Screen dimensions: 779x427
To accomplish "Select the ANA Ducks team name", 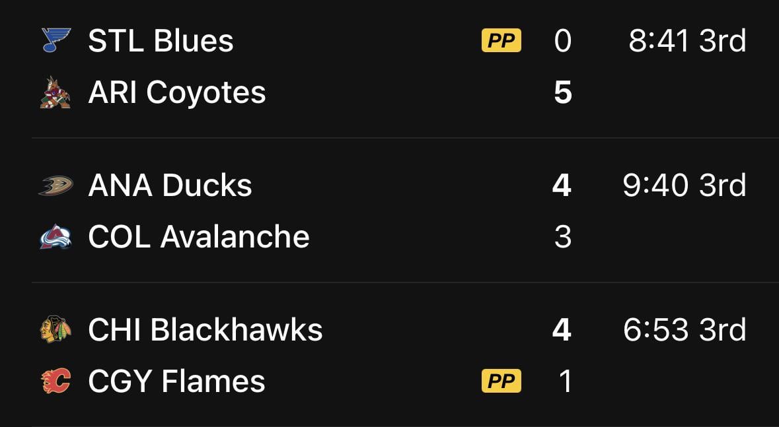I will pos(170,185).
